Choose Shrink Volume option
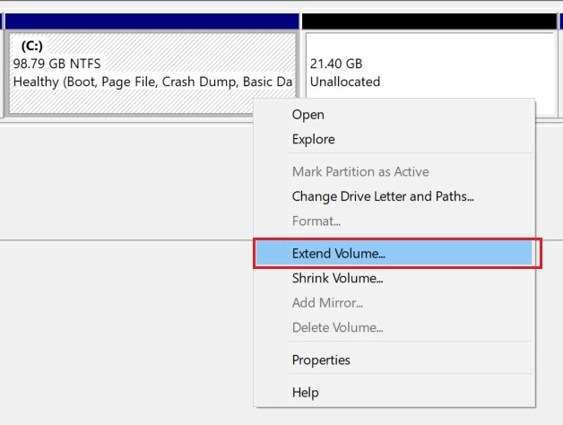The width and height of the screenshot is (563, 425). pyautogui.click(x=394, y=278)
